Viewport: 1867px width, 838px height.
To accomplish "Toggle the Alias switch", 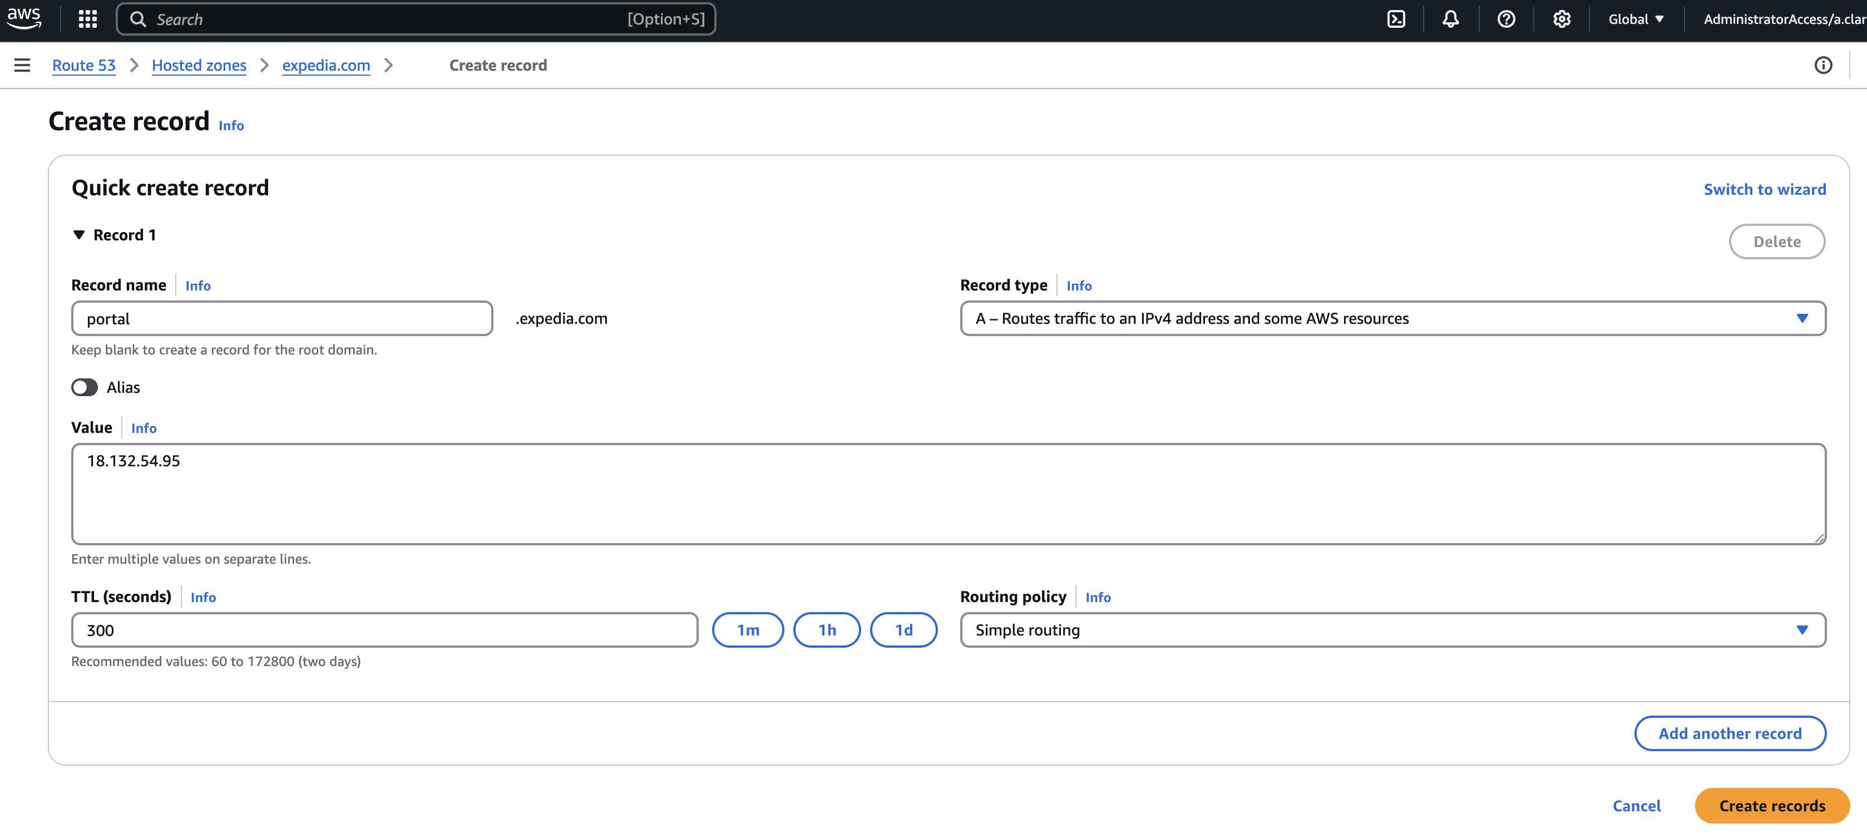I will click(84, 388).
